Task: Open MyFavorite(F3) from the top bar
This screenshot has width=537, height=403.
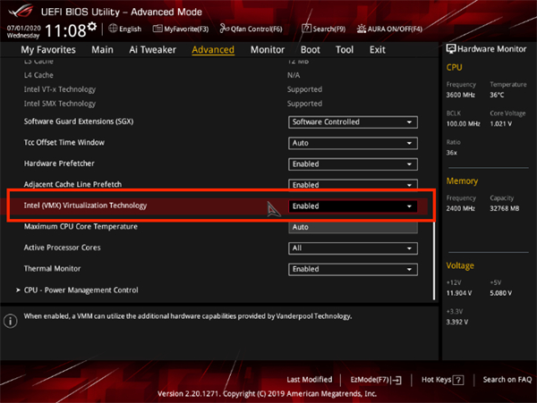Action: tap(155, 29)
